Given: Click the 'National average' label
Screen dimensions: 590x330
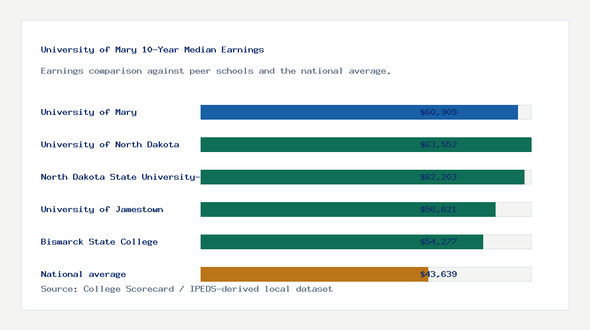Looking at the screenshot, I should [x=83, y=274].
